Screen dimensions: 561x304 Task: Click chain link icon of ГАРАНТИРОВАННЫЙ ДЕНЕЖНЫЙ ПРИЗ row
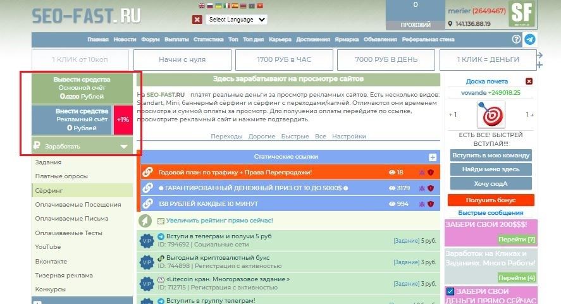pos(147,188)
